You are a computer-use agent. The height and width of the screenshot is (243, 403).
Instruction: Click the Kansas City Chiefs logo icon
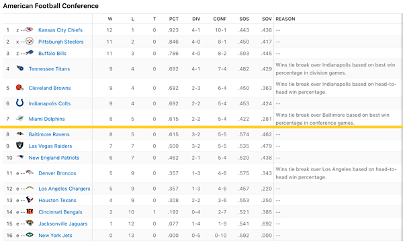click(x=30, y=30)
